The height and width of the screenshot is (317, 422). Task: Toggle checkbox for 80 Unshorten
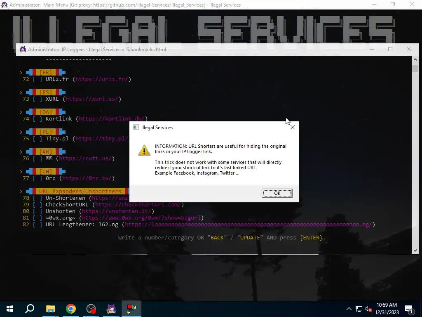point(38,211)
